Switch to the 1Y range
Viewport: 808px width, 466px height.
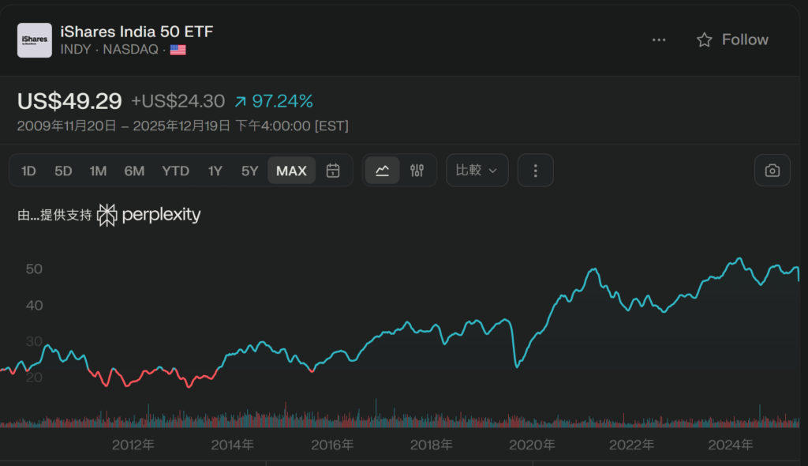pyautogui.click(x=215, y=171)
